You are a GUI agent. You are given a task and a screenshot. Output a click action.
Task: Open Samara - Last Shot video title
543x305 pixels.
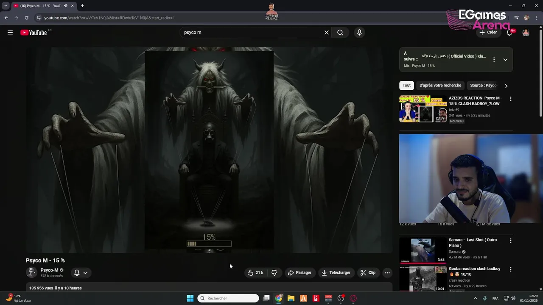[x=473, y=243]
